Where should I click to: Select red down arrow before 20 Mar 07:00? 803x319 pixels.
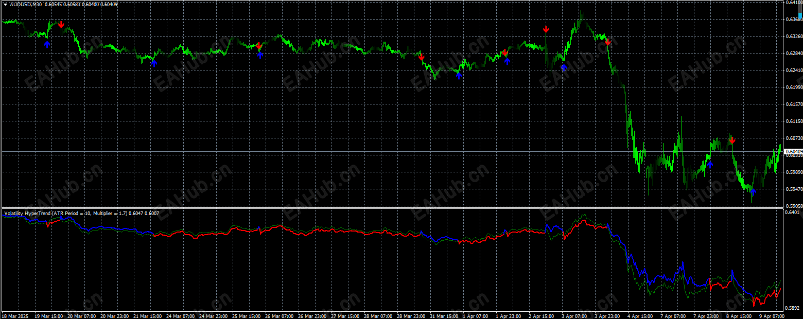pos(61,24)
